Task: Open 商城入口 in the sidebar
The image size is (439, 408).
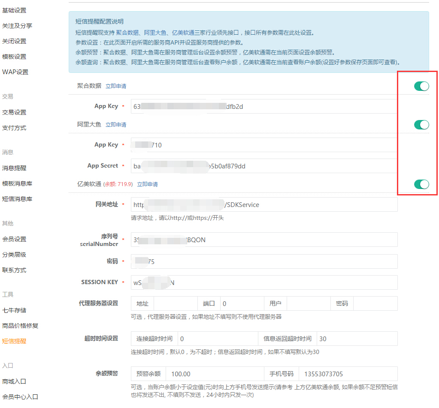Action: coord(14,381)
